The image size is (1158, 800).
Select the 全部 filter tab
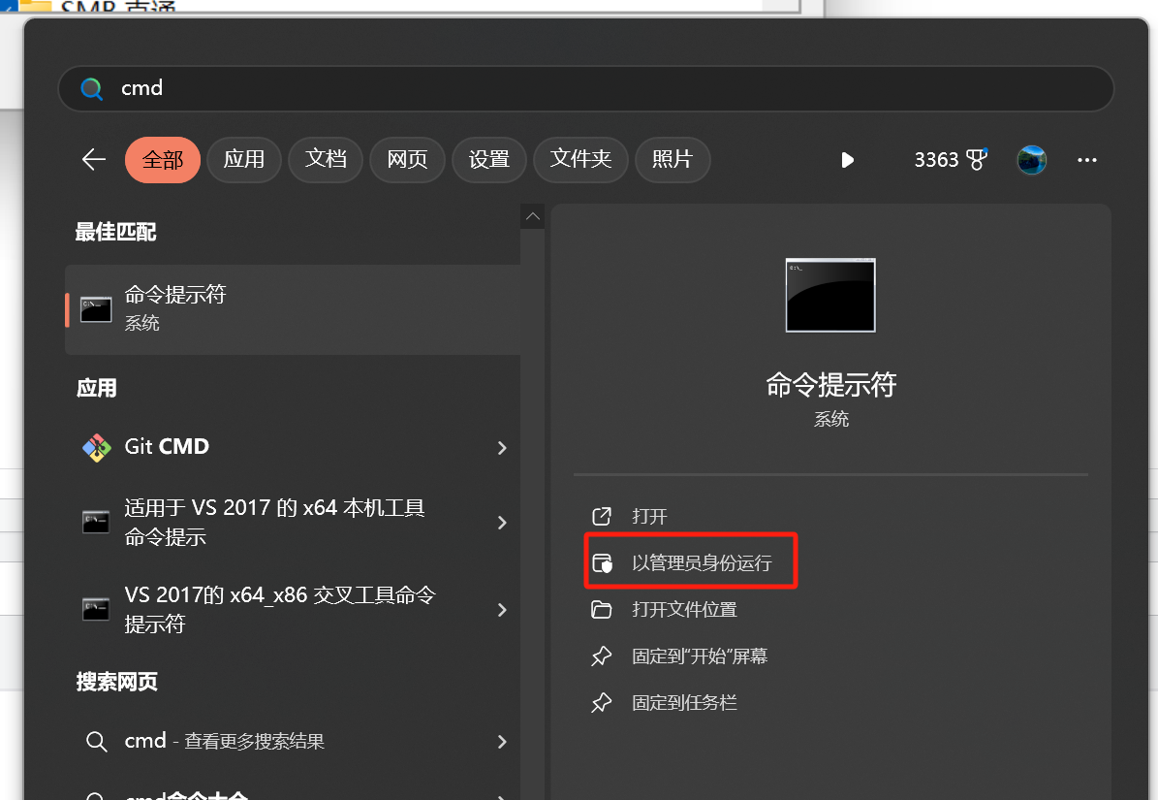[163, 160]
